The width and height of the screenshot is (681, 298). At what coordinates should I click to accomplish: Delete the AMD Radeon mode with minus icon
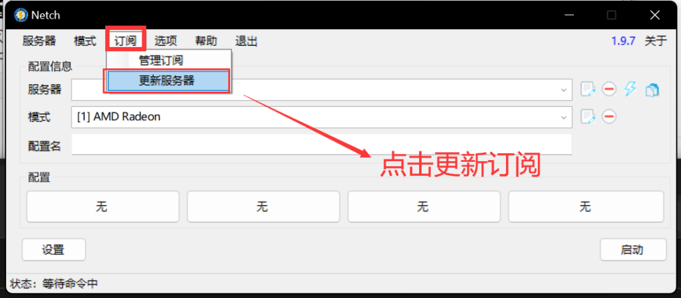pos(609,117)
